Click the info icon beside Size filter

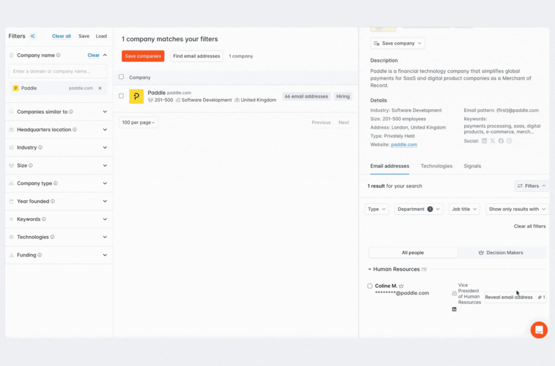coord(31,165)
